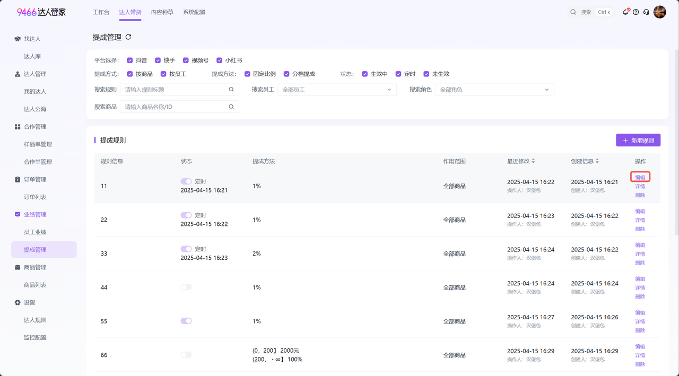Uncheck the 视频号 checkbox
This screenshot has height=376, width=679.
186,60
